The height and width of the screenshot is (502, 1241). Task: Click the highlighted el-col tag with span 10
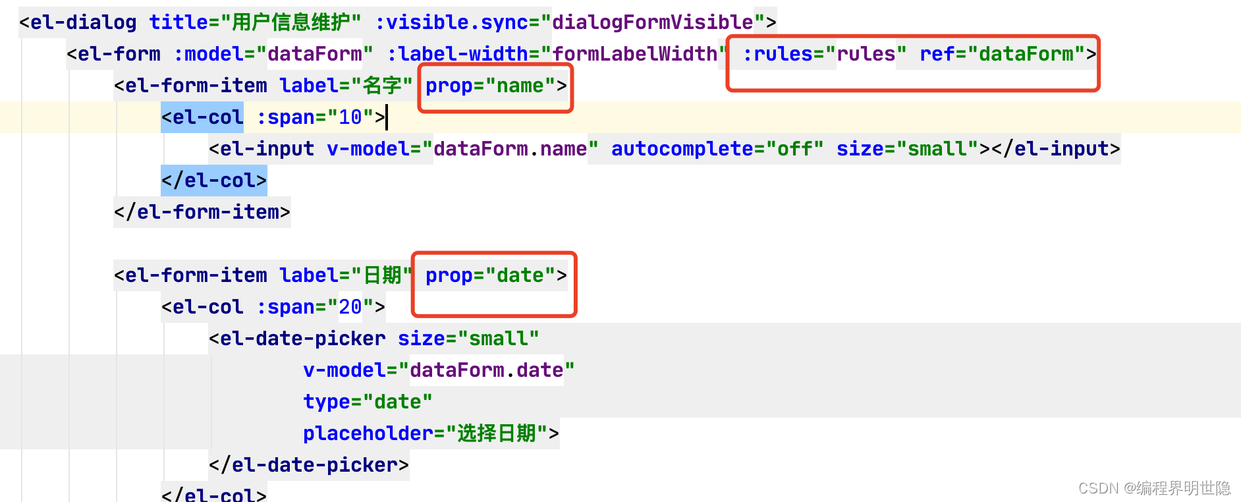click(x=202, y=117)
